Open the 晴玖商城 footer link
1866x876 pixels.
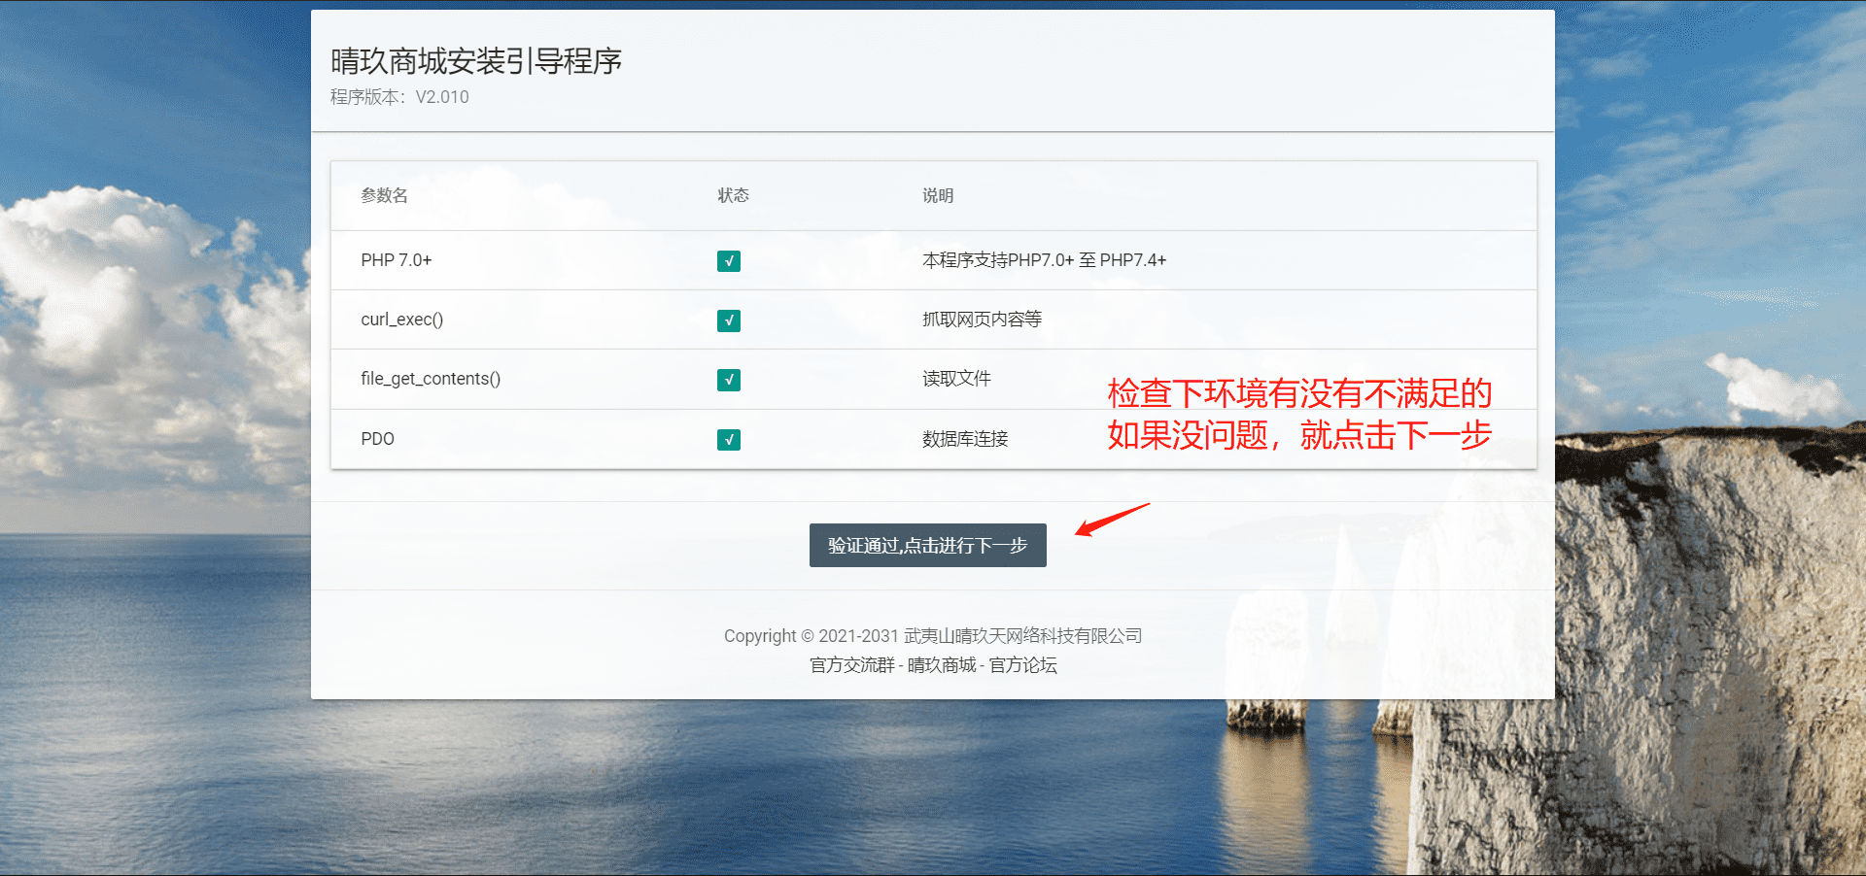942,665
